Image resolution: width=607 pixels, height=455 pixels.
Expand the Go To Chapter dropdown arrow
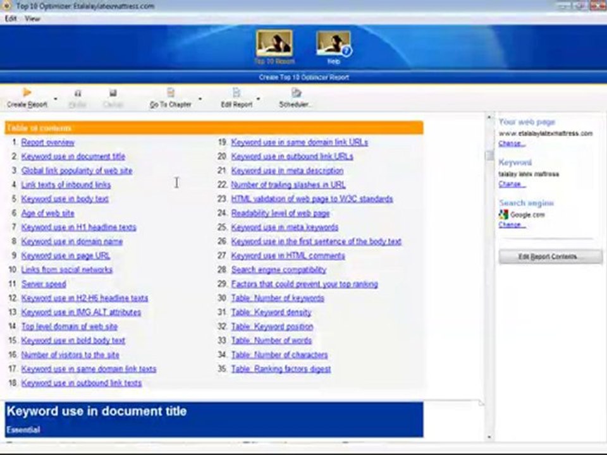(x=200, y=99)
